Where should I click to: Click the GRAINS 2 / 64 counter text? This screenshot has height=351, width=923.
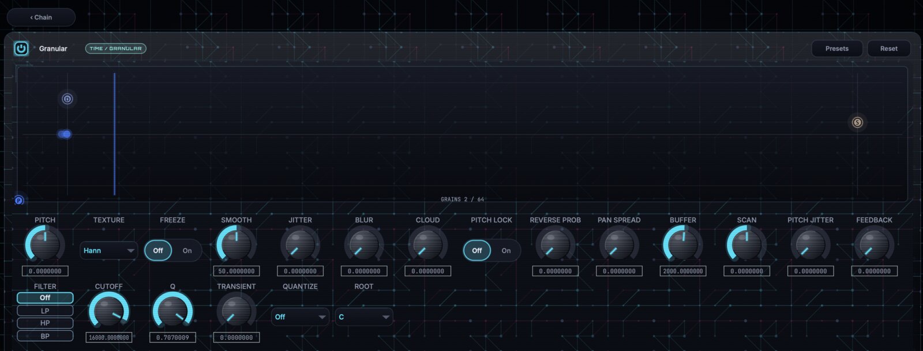[x=463, y=199]
